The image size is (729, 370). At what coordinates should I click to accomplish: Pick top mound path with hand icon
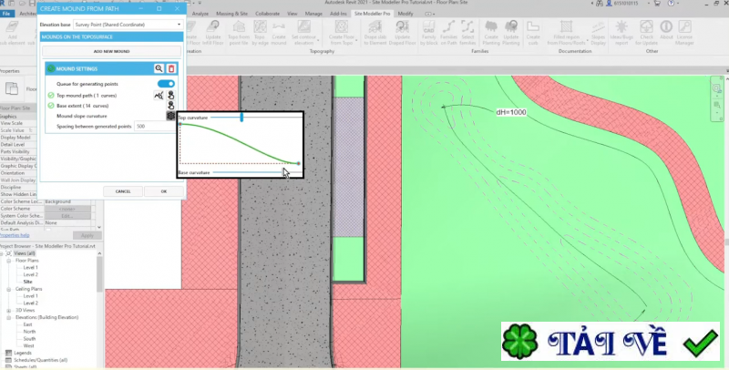[x=170, y=94]
